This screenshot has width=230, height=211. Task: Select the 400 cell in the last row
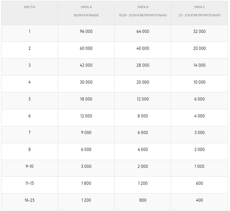coord(199,200)
